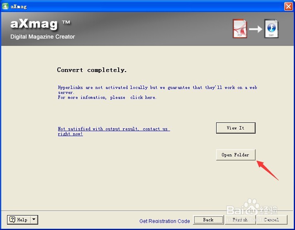
Task: Go back with the Back button
Action: click(x=208, y=220)
